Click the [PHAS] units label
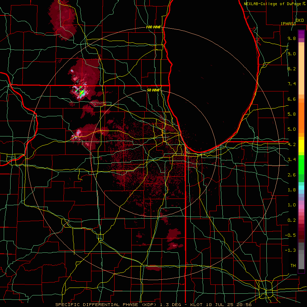The width and height of the screenshot is (307, 307). [x=288, y=24]
